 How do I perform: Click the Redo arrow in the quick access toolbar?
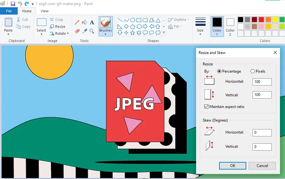[27, 4]
